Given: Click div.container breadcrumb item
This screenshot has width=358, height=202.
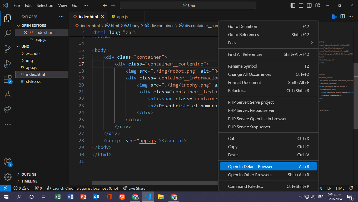Looking at the screenshot, I should click(x=159, y=26).
